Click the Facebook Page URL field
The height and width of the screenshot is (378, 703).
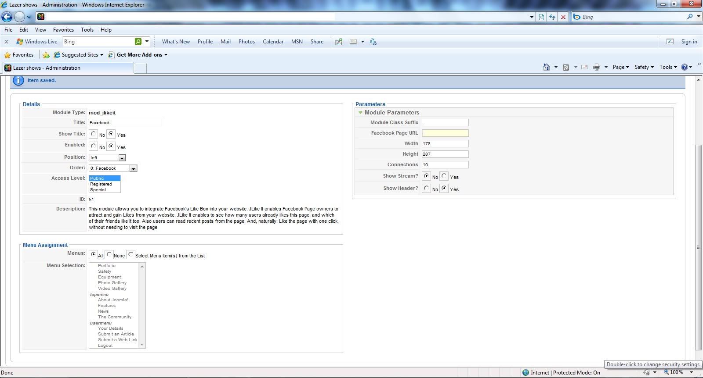[445, 133]
